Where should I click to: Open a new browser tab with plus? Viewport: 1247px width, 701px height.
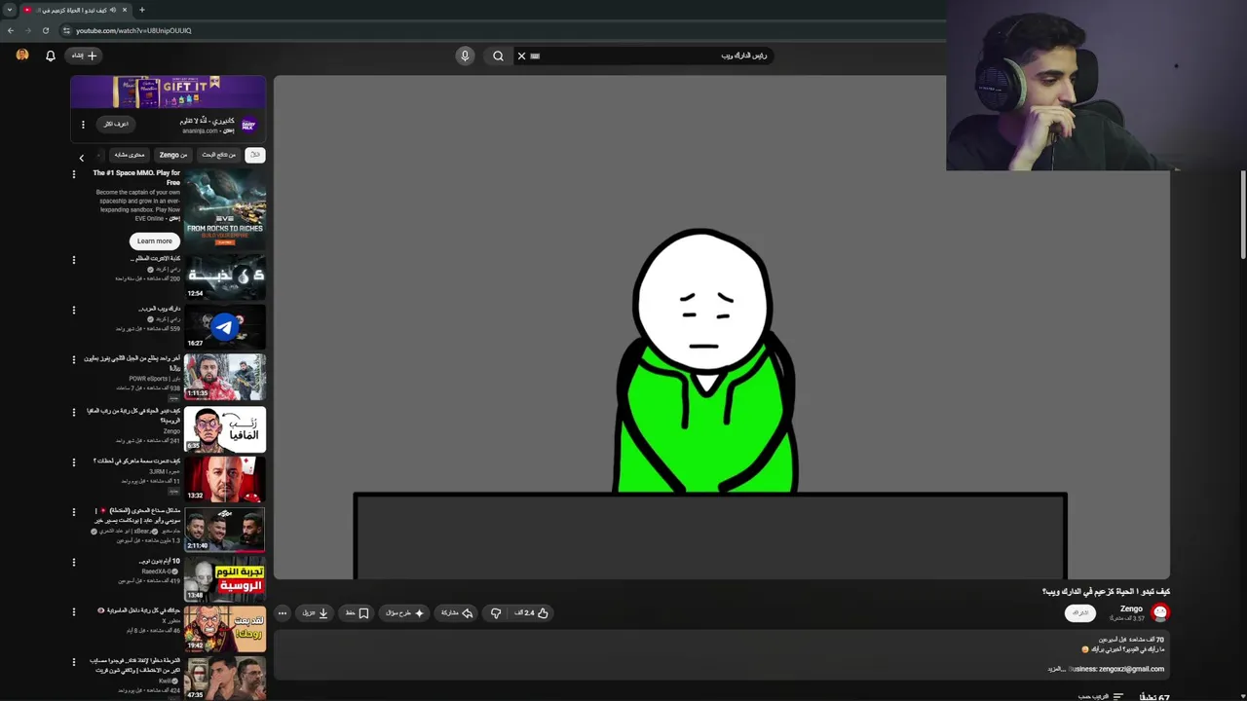pos(141,10)
